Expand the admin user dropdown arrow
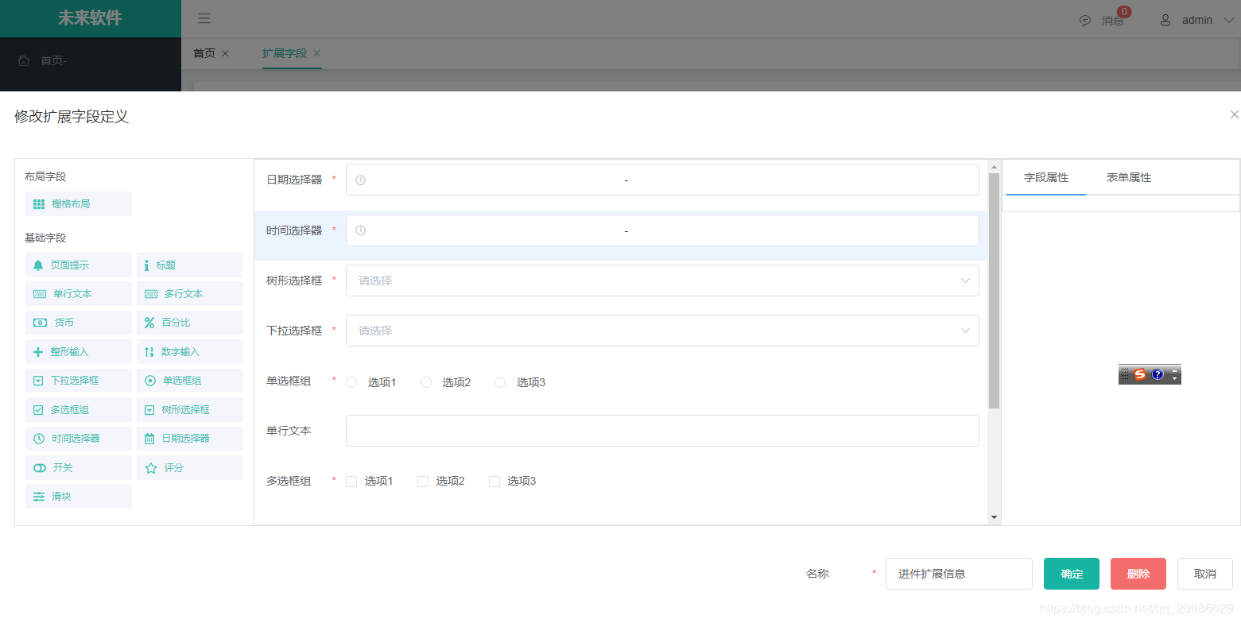This screenshot has width=1241, height=623. [x=1228, y=20]
